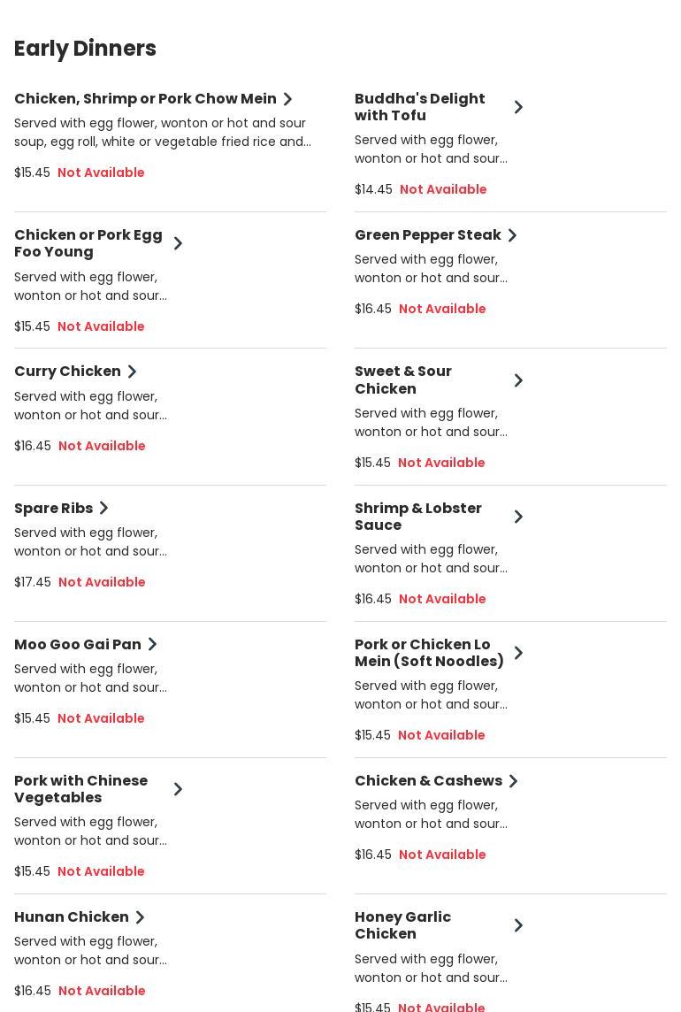
Task: Click the arrow beside Shrimp & Lobster Sauce
Action: pyautogui.click(x=518, y=517)
